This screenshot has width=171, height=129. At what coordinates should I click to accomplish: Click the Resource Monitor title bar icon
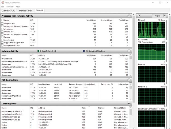click(3, 2)
